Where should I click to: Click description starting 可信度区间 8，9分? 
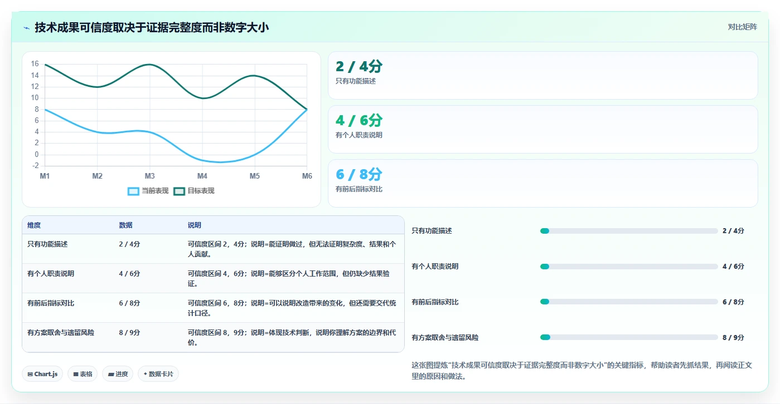point(292,337)
